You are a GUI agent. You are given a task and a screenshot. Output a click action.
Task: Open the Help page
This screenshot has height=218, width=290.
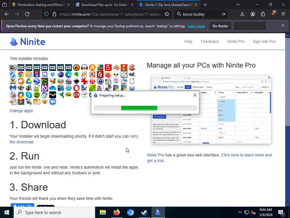click(188, 41)
